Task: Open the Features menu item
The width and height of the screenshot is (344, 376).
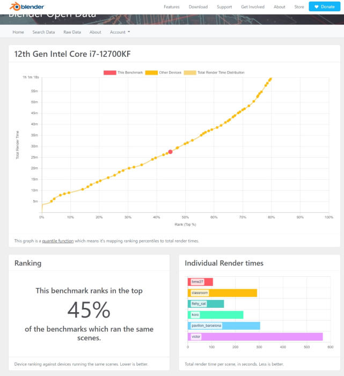Action: pyautogui.click(x=172, y=7)
